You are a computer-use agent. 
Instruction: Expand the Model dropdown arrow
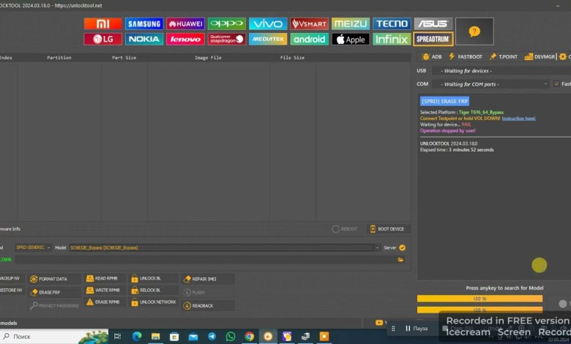[377, 248]
